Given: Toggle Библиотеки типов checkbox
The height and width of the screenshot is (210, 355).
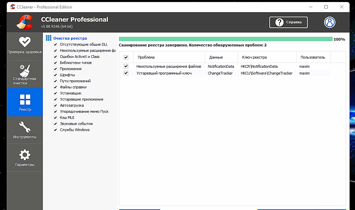Looking at the screenshot, I should (55, 63).
